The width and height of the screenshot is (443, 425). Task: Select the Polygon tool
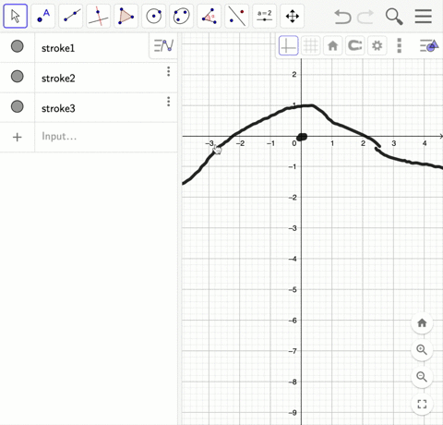click(x=126, y=16)
